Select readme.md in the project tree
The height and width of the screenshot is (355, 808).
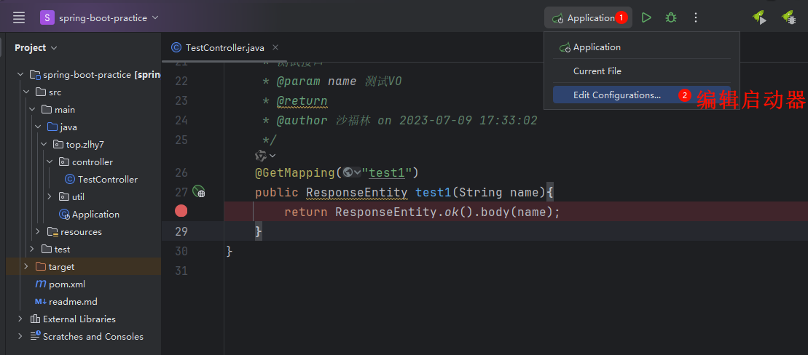(72, 302)
